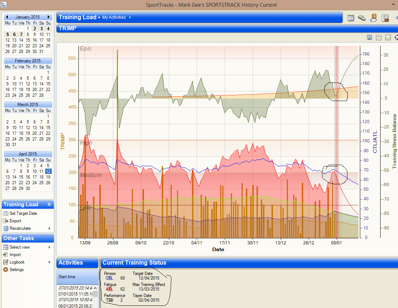
Task: Collapse the Training Load task panel
Action: click(49, 205)
